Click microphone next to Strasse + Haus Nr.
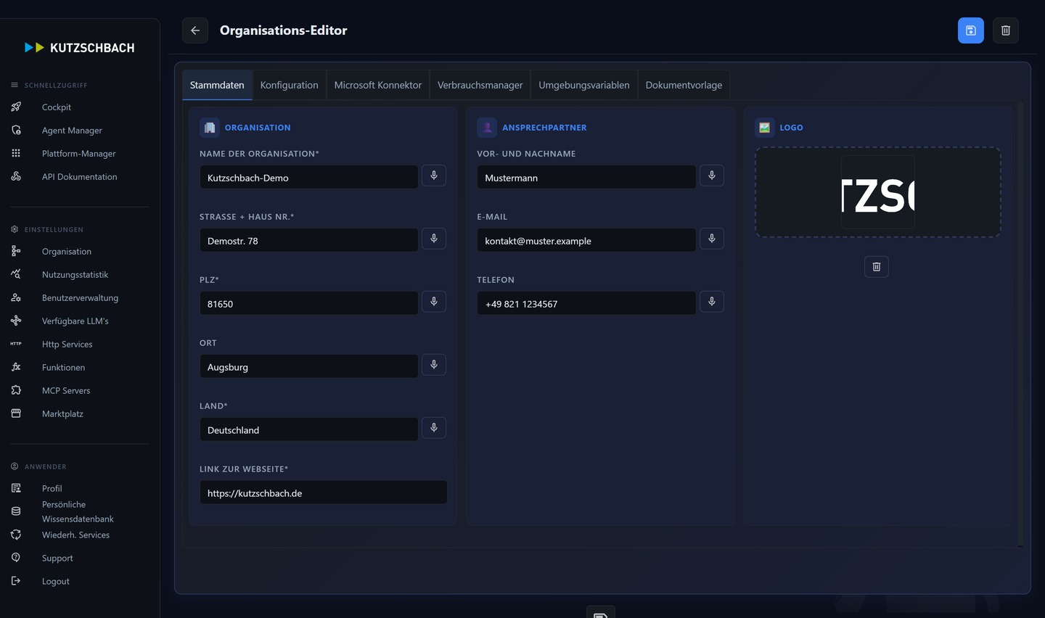Screen dimensions: 1045x618 tap(434, 239)
